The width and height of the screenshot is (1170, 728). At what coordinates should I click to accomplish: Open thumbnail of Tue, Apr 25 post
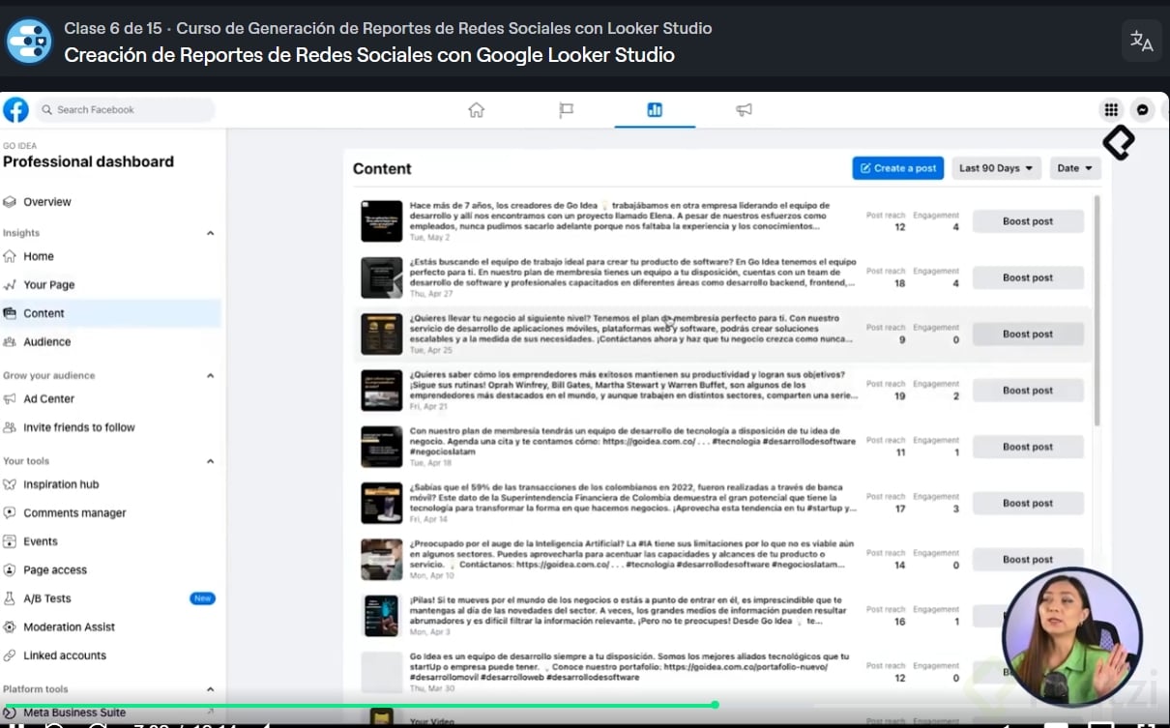click(381, 334)
